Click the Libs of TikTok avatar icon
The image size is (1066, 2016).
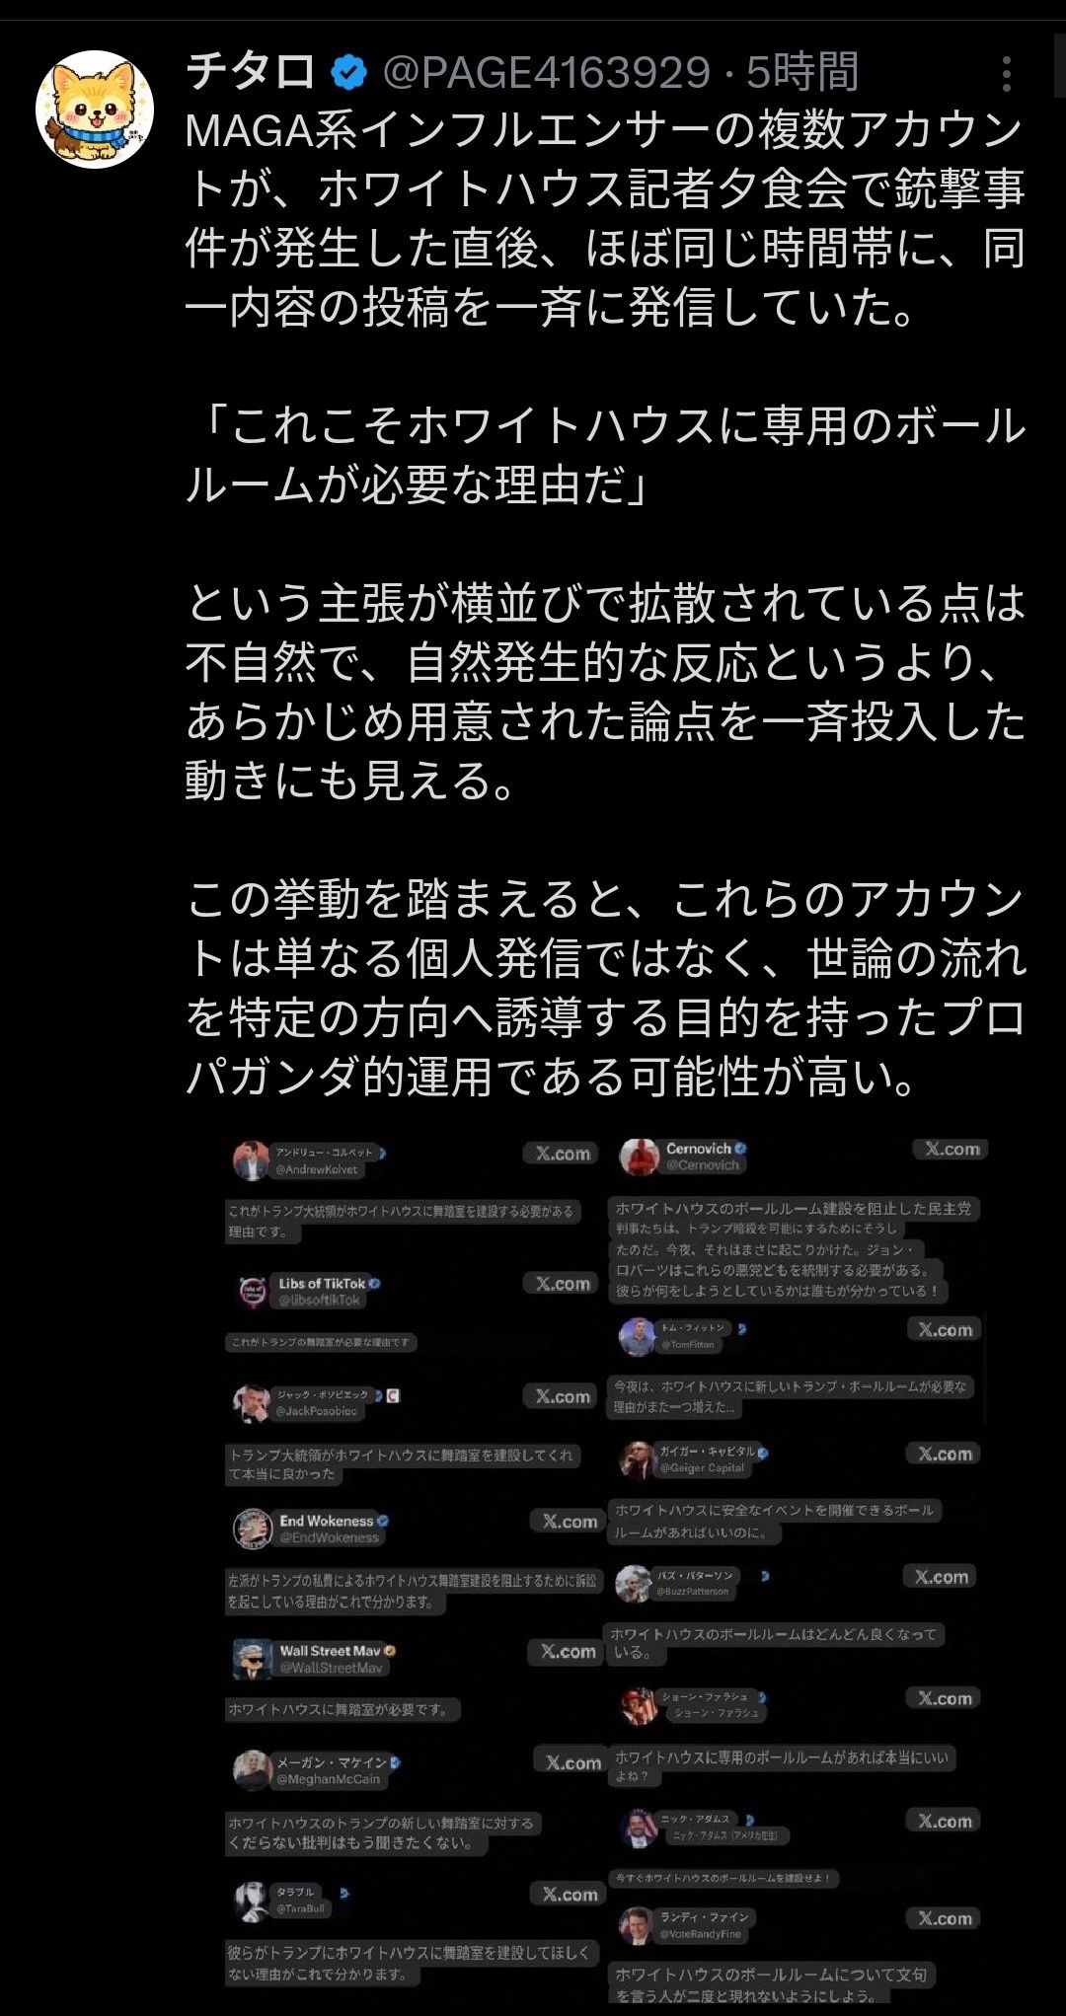click(x=253, y=1290)
